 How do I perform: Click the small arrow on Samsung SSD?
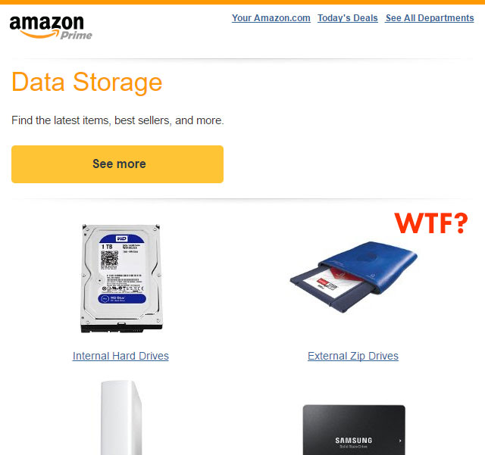pyautogui.click(x=400, y=441)
